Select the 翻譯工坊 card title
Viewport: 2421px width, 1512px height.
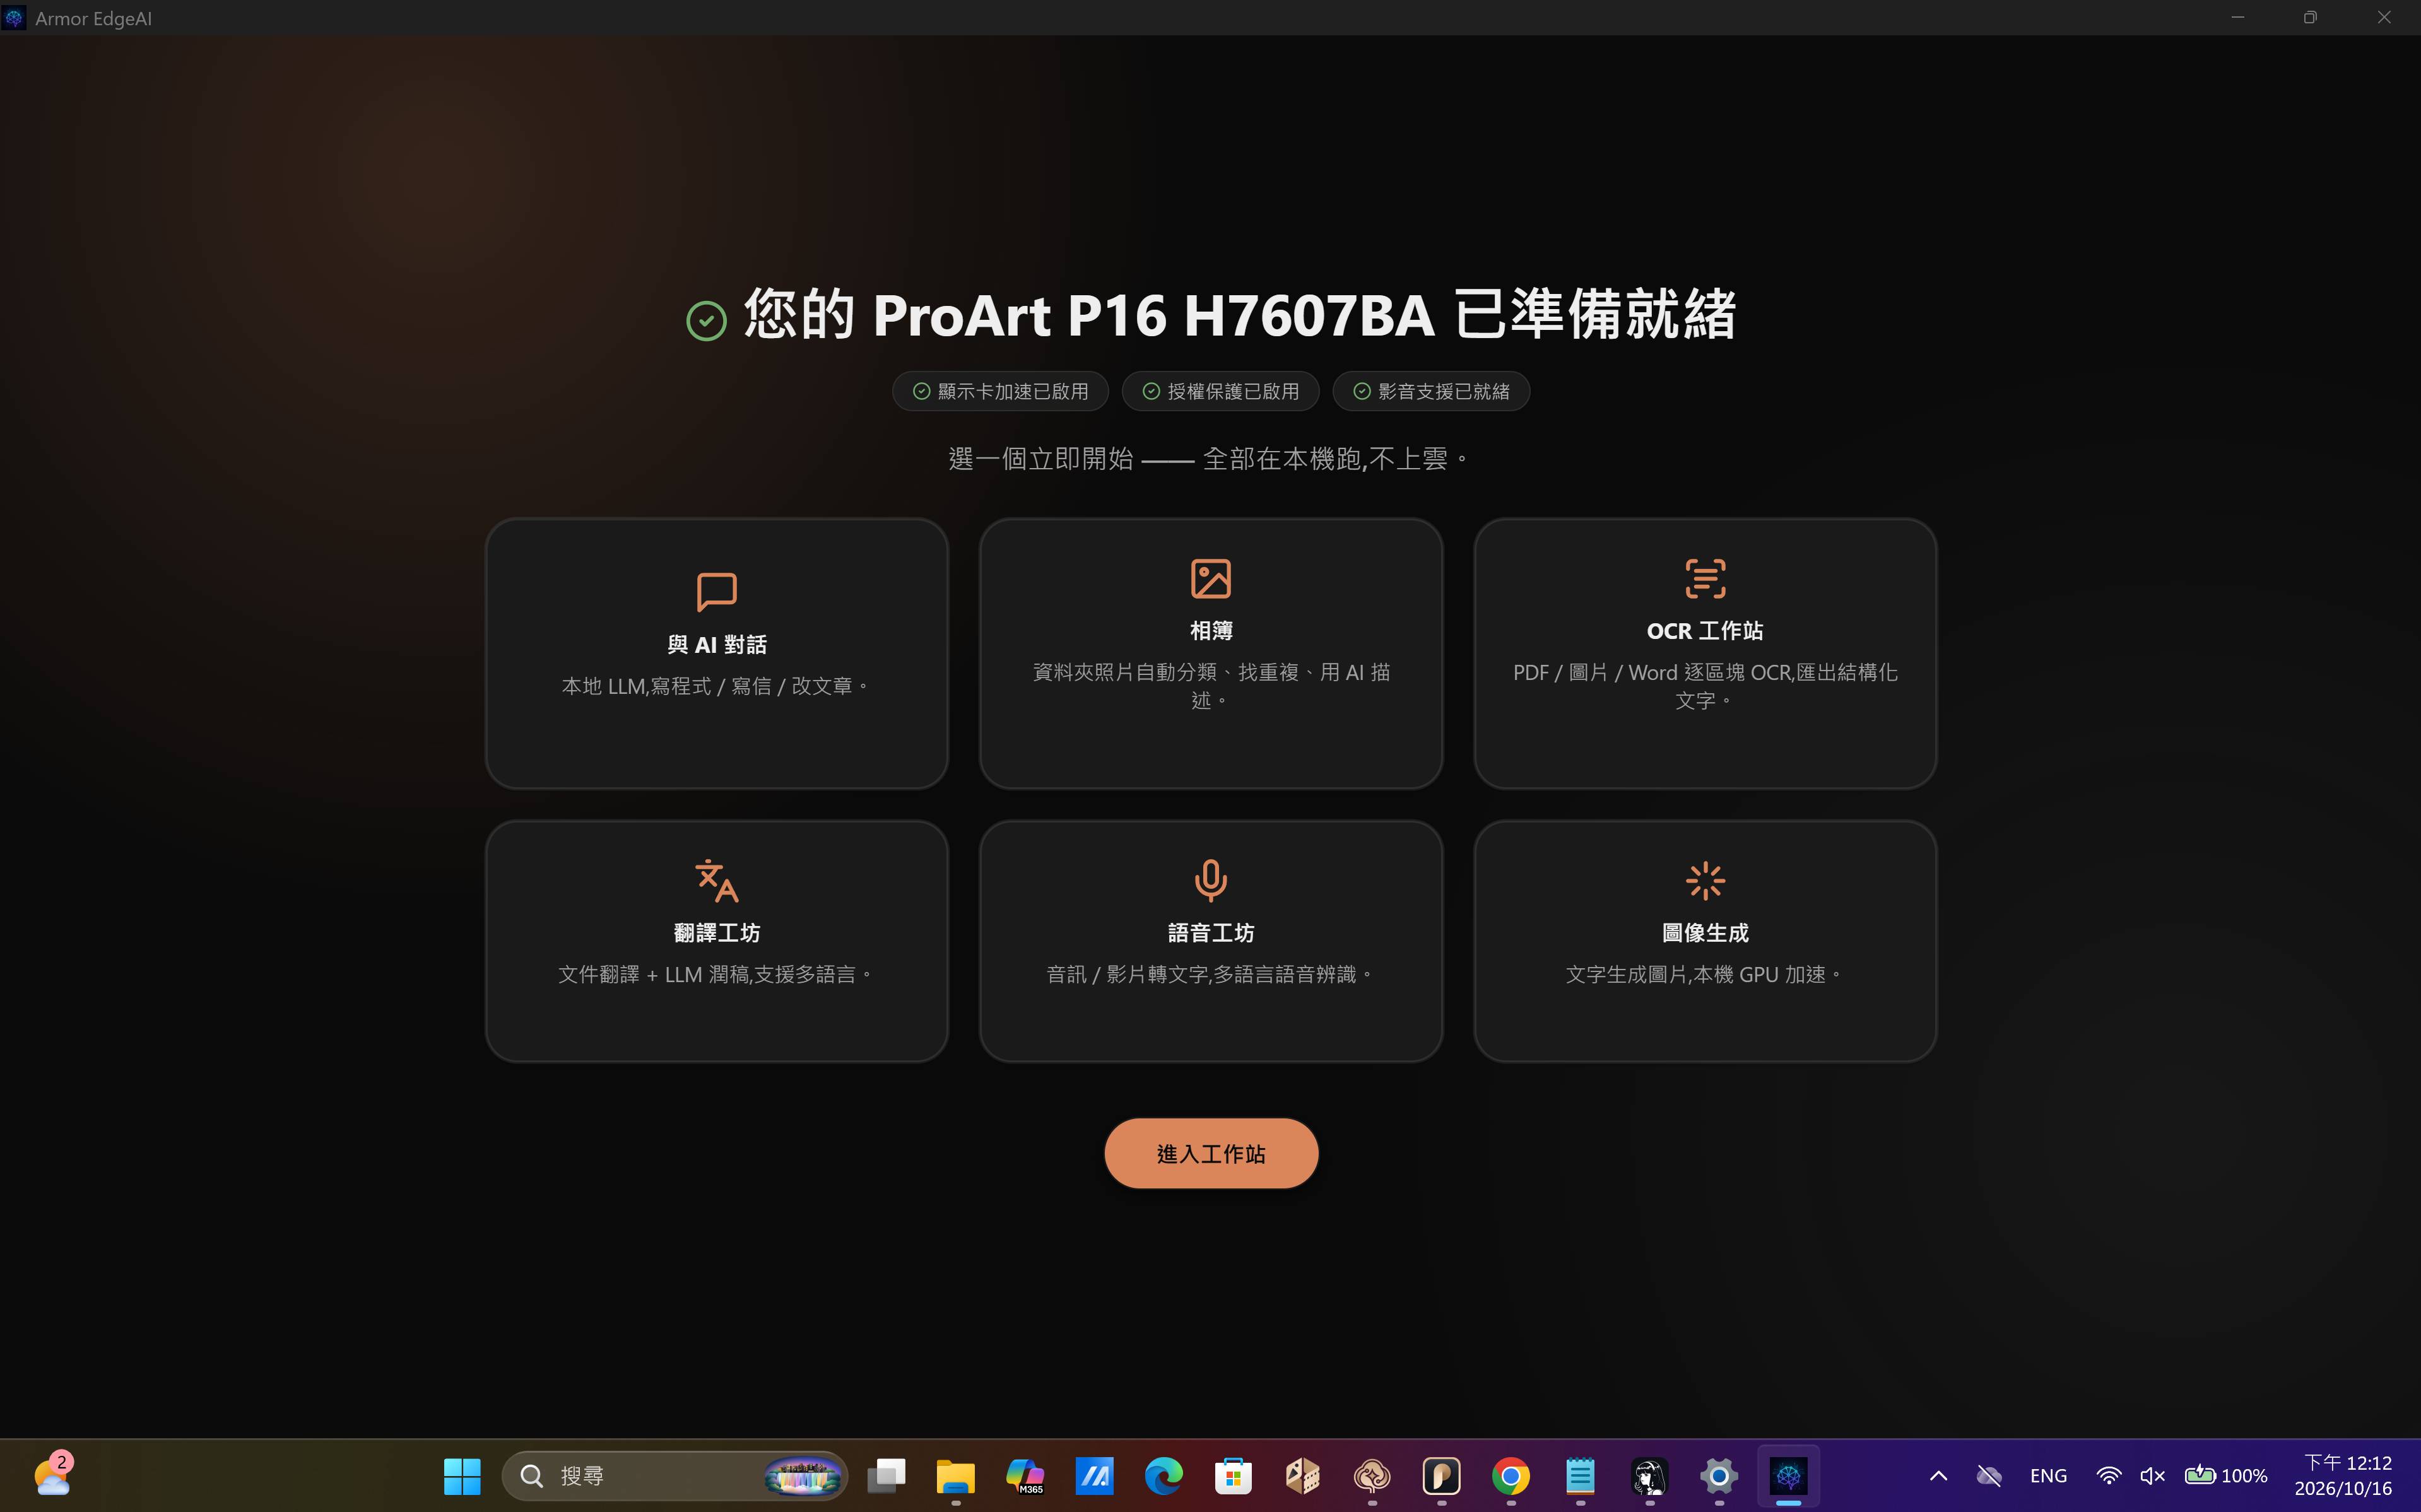pyautogui.click(x=716, y=933)
